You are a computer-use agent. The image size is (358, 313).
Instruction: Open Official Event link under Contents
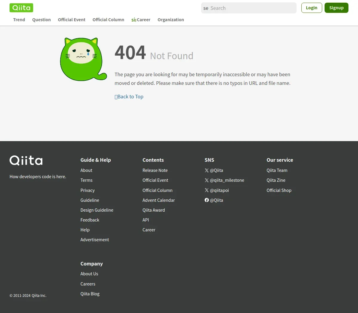pyautogui.click(x=155, y=180)
